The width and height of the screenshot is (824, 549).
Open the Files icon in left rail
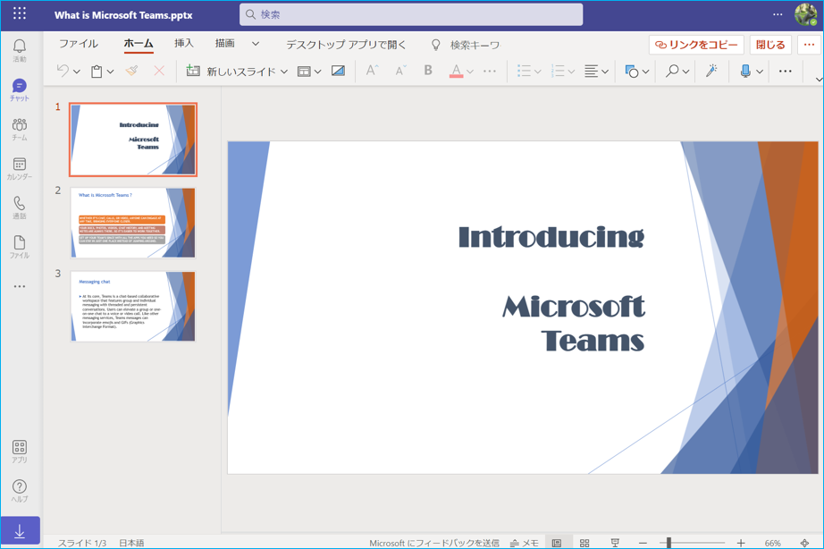[19, 246]
